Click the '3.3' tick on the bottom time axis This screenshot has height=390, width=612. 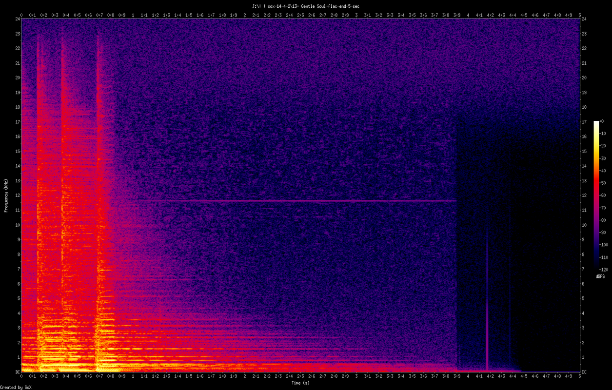pyautogui.click(x=390, y=376)
